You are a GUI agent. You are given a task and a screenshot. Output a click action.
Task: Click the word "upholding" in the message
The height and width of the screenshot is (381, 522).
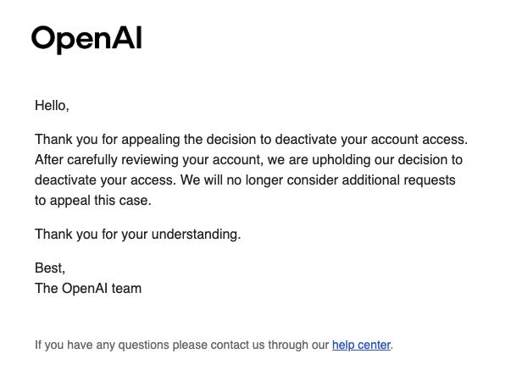(x=342, y=160)
